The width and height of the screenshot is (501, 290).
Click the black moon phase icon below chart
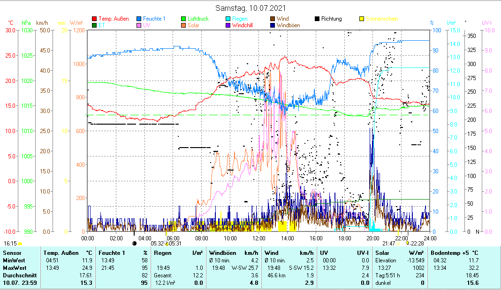(135, 243)
